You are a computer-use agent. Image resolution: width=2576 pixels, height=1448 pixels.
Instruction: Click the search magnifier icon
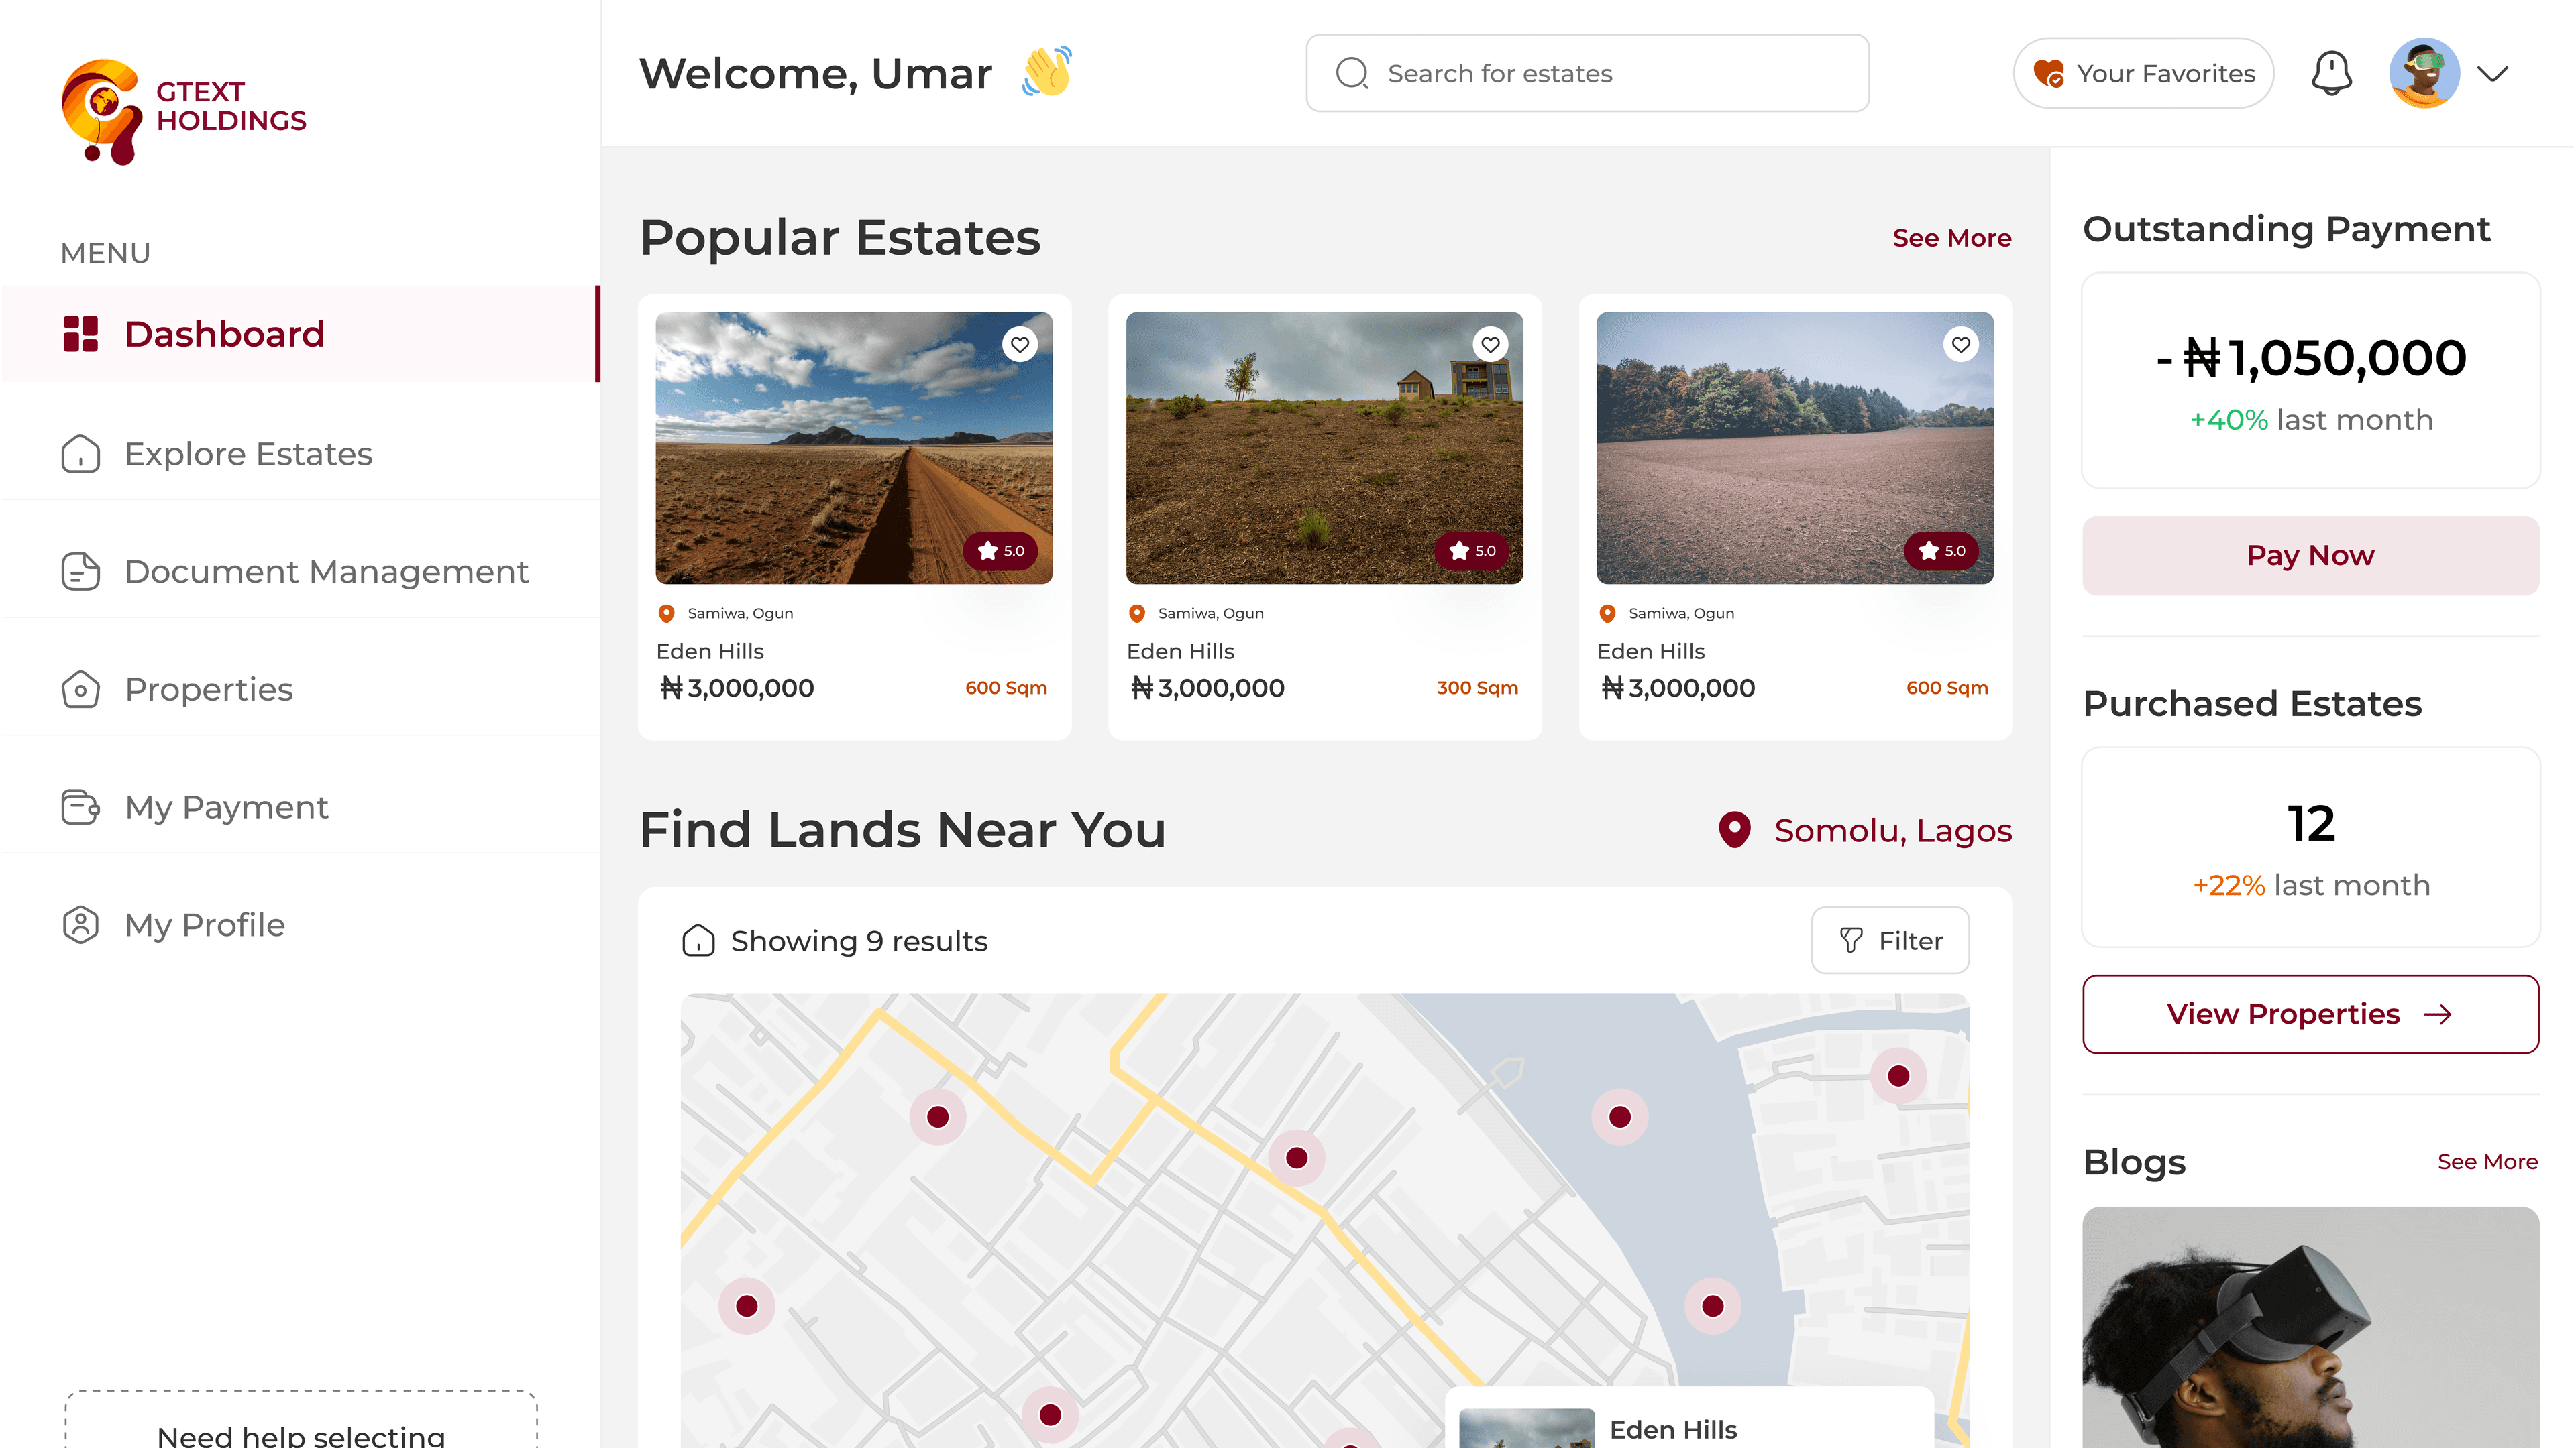[1352, 73]
